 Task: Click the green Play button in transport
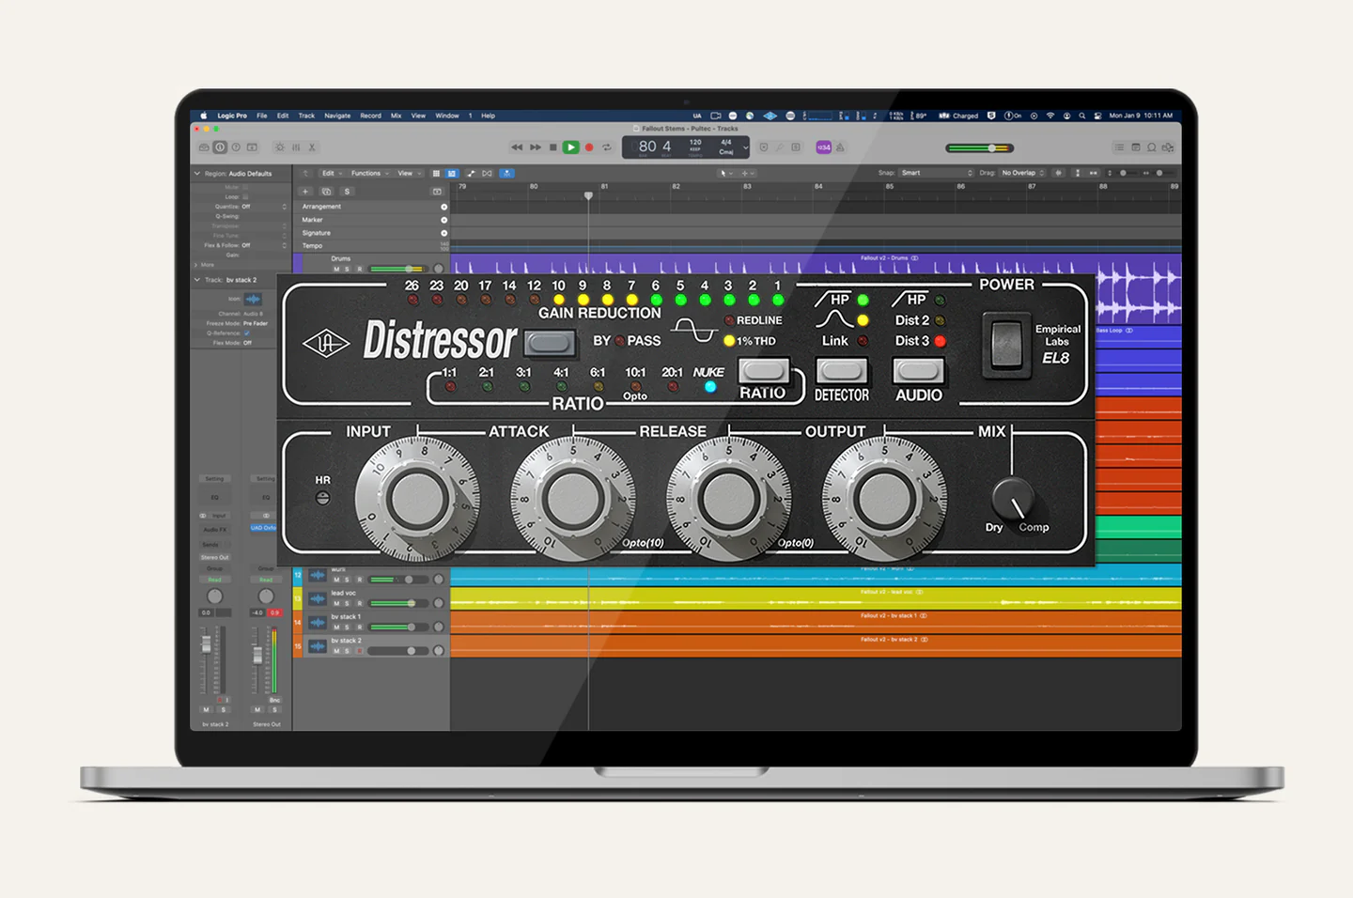click(570, 147)
